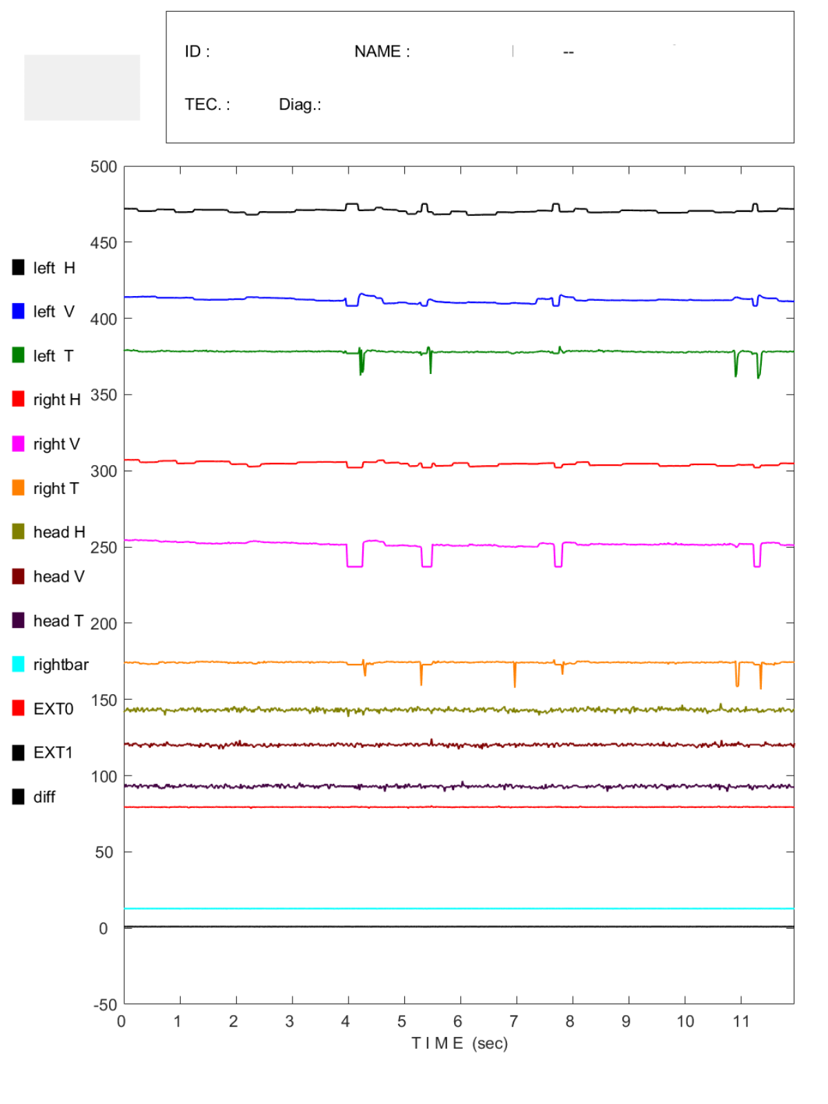Select the blue left V legend swatch
Image resolution: width=828 pixels, height=1104 pixels.
tap(19, 311)
